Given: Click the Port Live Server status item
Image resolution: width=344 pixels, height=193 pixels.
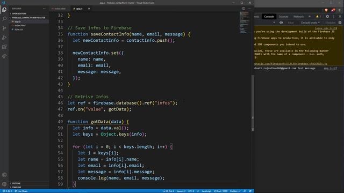Looking at the screenshot, I should (x=220, y=191).
